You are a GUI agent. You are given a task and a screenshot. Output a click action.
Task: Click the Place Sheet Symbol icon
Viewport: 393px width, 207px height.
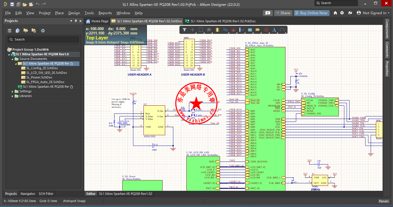tap(250, 30)
